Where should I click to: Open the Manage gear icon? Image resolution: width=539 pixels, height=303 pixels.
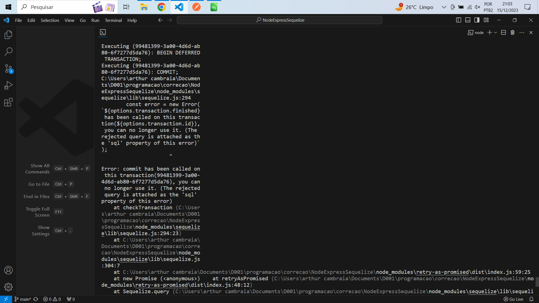click(8, 287)
